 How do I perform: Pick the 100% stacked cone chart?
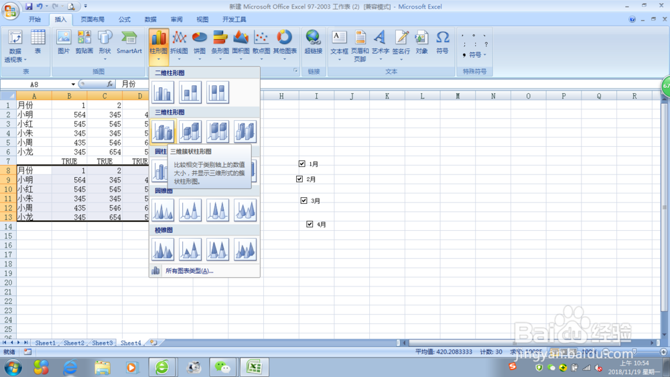[x=218, y=210]
